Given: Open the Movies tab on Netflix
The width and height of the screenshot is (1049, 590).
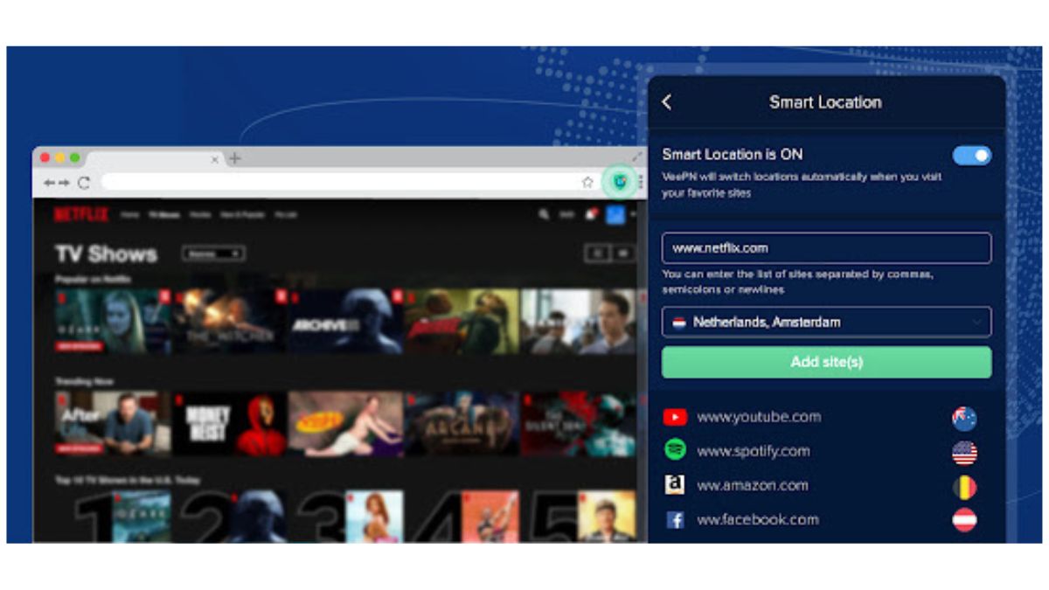Looking at the screenshot, I should (x=200, y=214).
